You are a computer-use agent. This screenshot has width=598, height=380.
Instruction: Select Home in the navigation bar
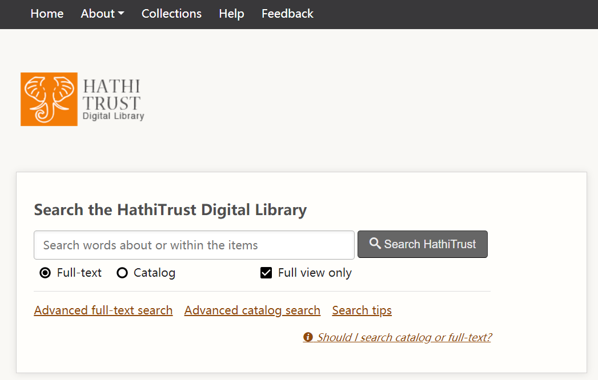point(47,14)
